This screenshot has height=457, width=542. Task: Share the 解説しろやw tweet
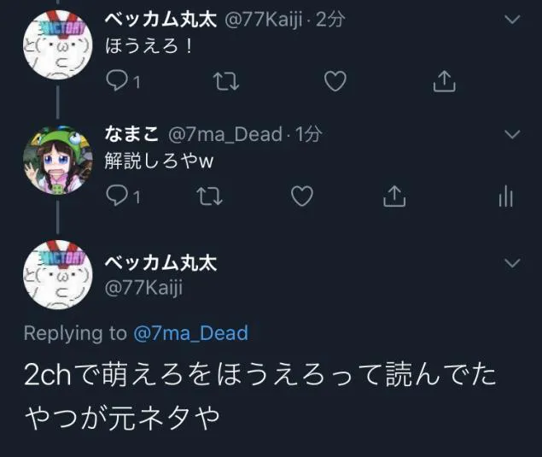[x=394, y=196]
